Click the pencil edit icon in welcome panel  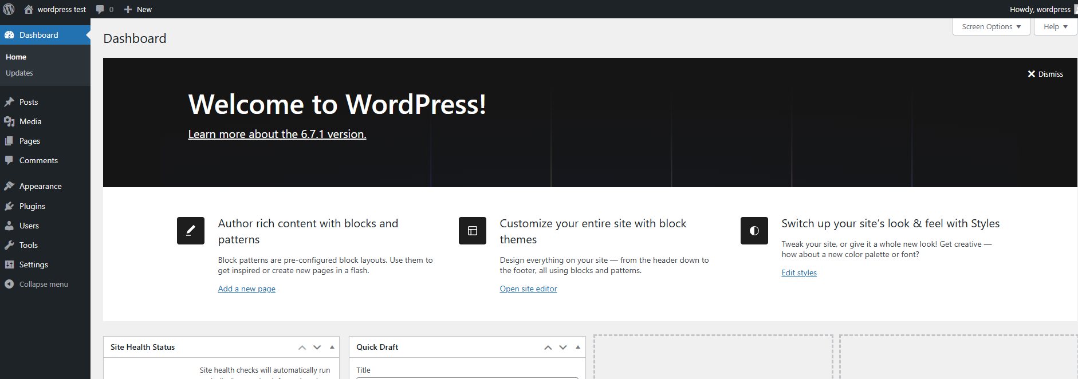[x=191, y=231]
